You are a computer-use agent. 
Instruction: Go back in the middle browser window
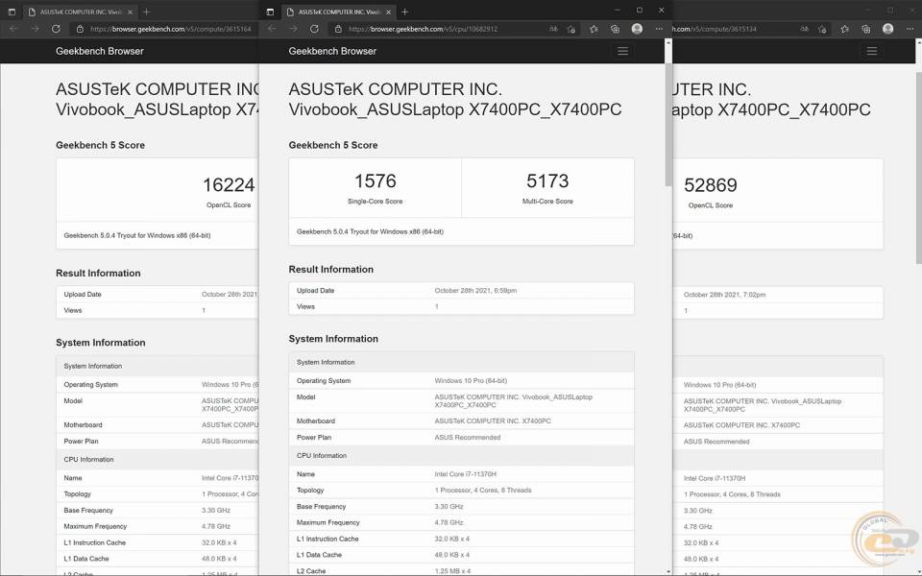click(272, 29)
